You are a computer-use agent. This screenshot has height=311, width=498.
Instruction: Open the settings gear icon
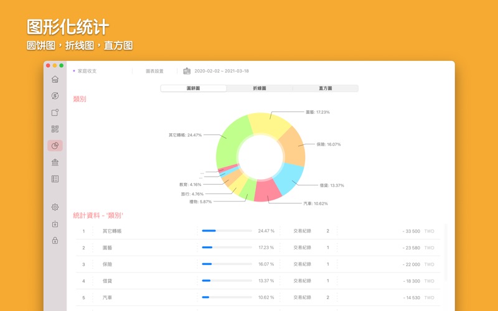(x=55, y=207)
